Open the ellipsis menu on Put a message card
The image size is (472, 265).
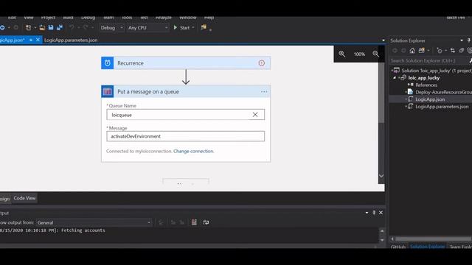pos(264,91)
